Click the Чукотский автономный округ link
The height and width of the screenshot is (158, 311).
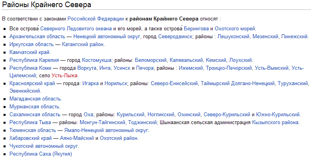[44, 146]
